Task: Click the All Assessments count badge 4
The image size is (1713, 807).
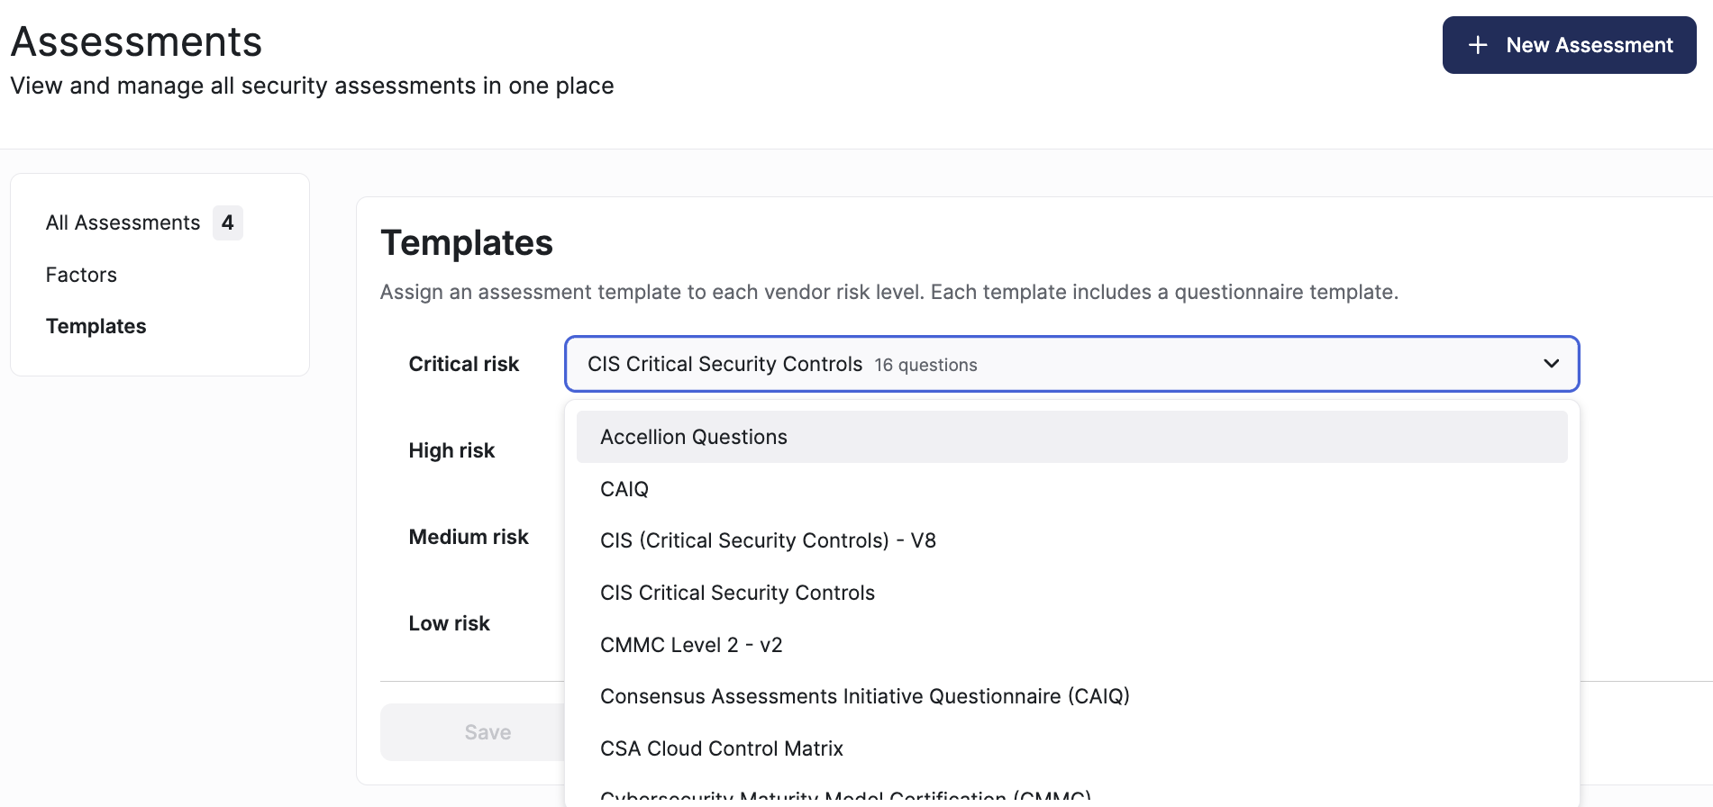Action: (228, 222)
